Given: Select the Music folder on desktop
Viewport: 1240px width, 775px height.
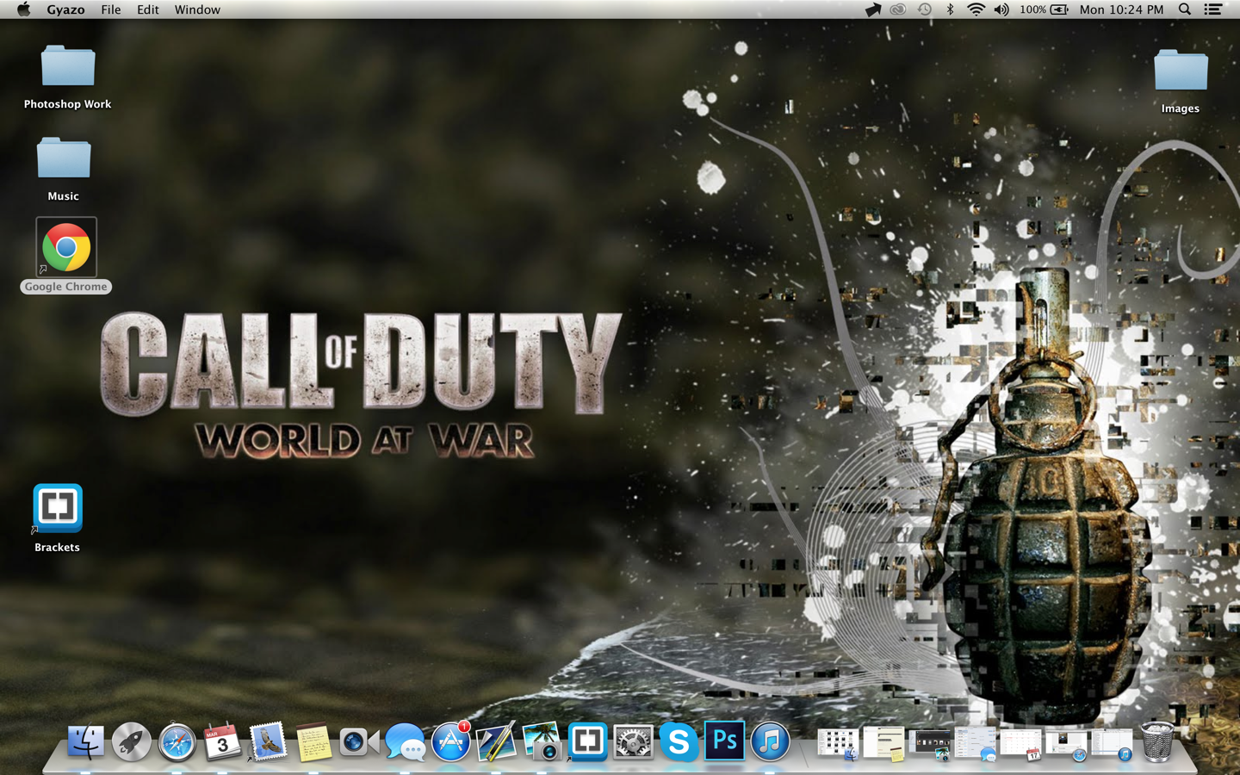Looking at the screenshot, I should click(x=63, y=170).
